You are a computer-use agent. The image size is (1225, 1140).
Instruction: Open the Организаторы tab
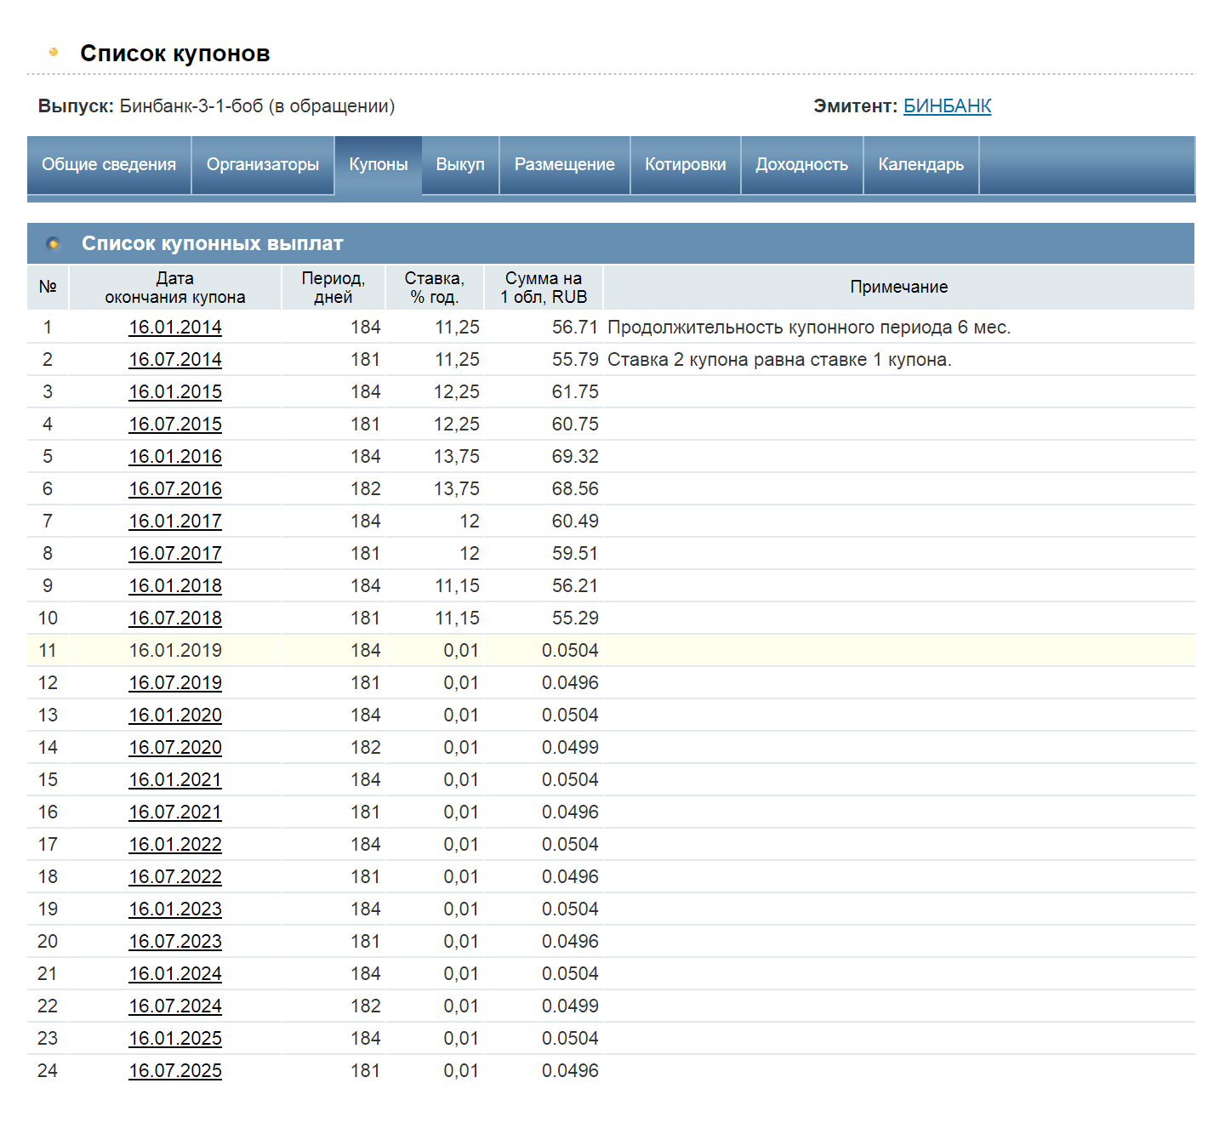(x=263, y=165)
